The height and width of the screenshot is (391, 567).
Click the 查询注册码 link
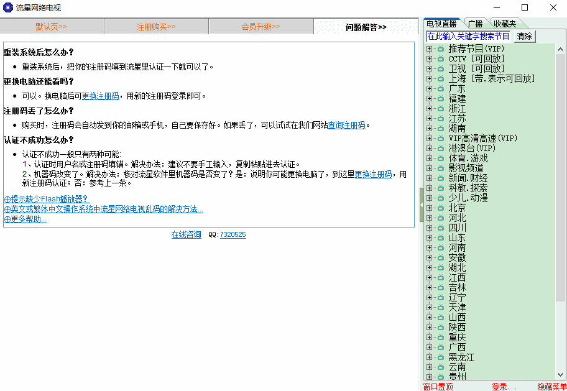tap(346, 125)
